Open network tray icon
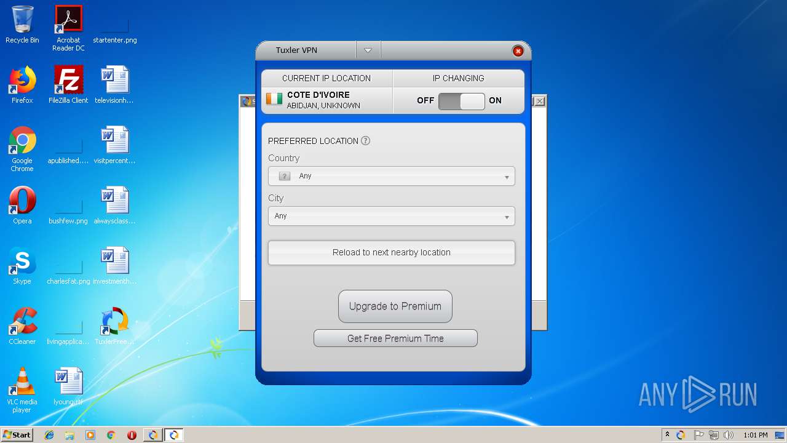The height and width of the screenshot is (443, 787). point(714,435)
